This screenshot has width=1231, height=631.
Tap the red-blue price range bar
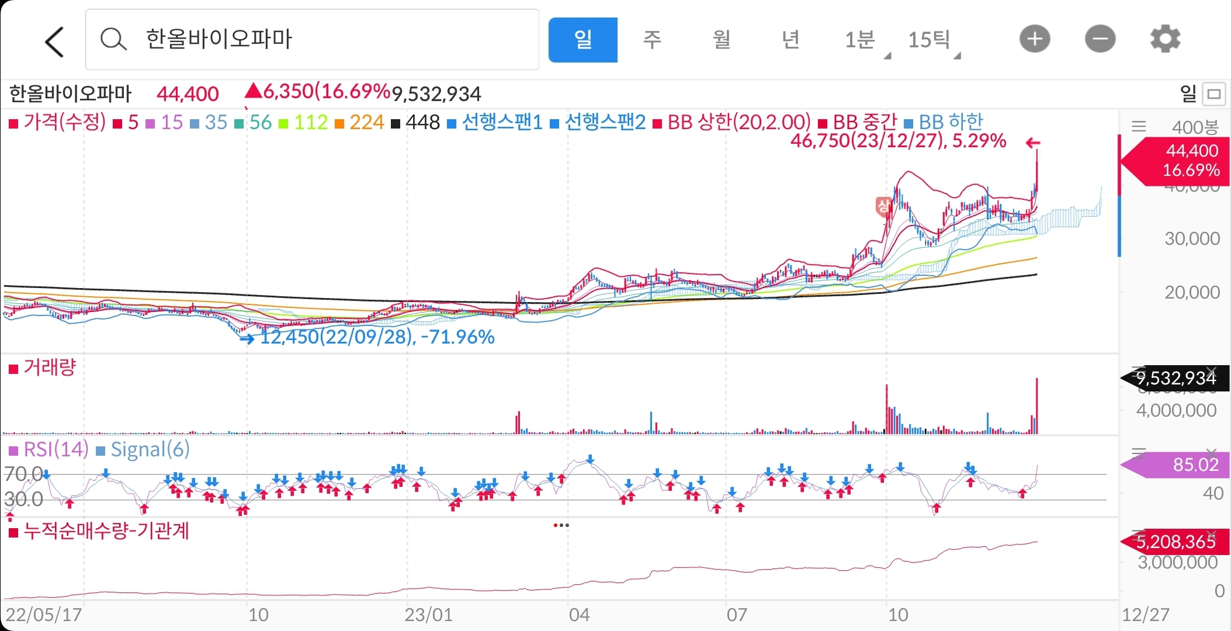click(1119, 196)
